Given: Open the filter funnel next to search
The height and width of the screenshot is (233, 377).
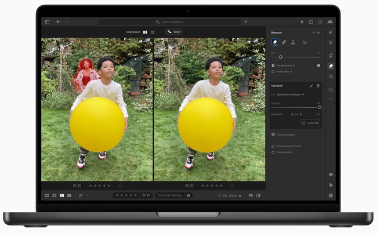Looking at the screenshot, I should pyautogui.click(x=246, y=22).
